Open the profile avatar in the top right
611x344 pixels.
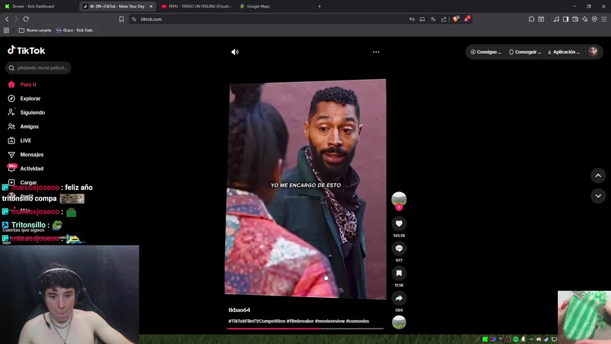click(x=593, y=52)
